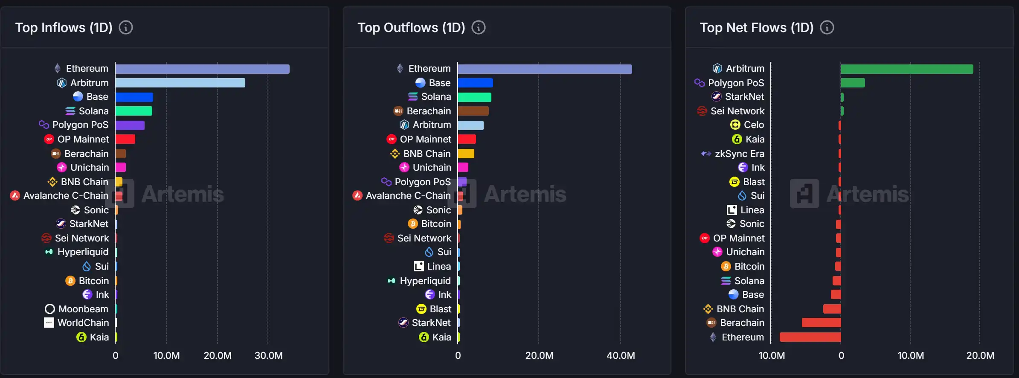Image resolution: width=1019 pixels, height=378 pixels.
Task: Click red Ethereum bar in Net Flows
Action: point(810,337)
